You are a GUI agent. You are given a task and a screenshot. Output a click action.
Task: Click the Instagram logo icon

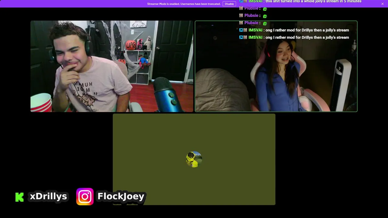click(x=85, y=197)
